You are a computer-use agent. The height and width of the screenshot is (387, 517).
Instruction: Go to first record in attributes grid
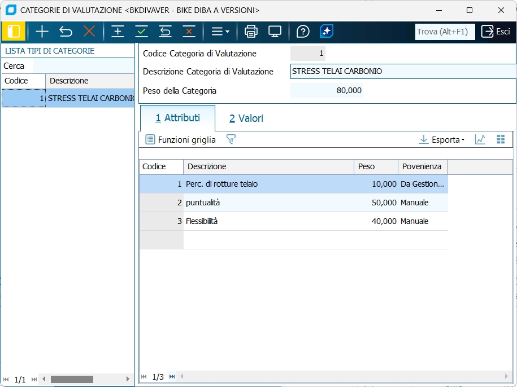coord(144,376)
